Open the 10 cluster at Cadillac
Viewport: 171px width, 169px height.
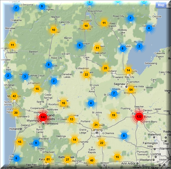[54, 30]
